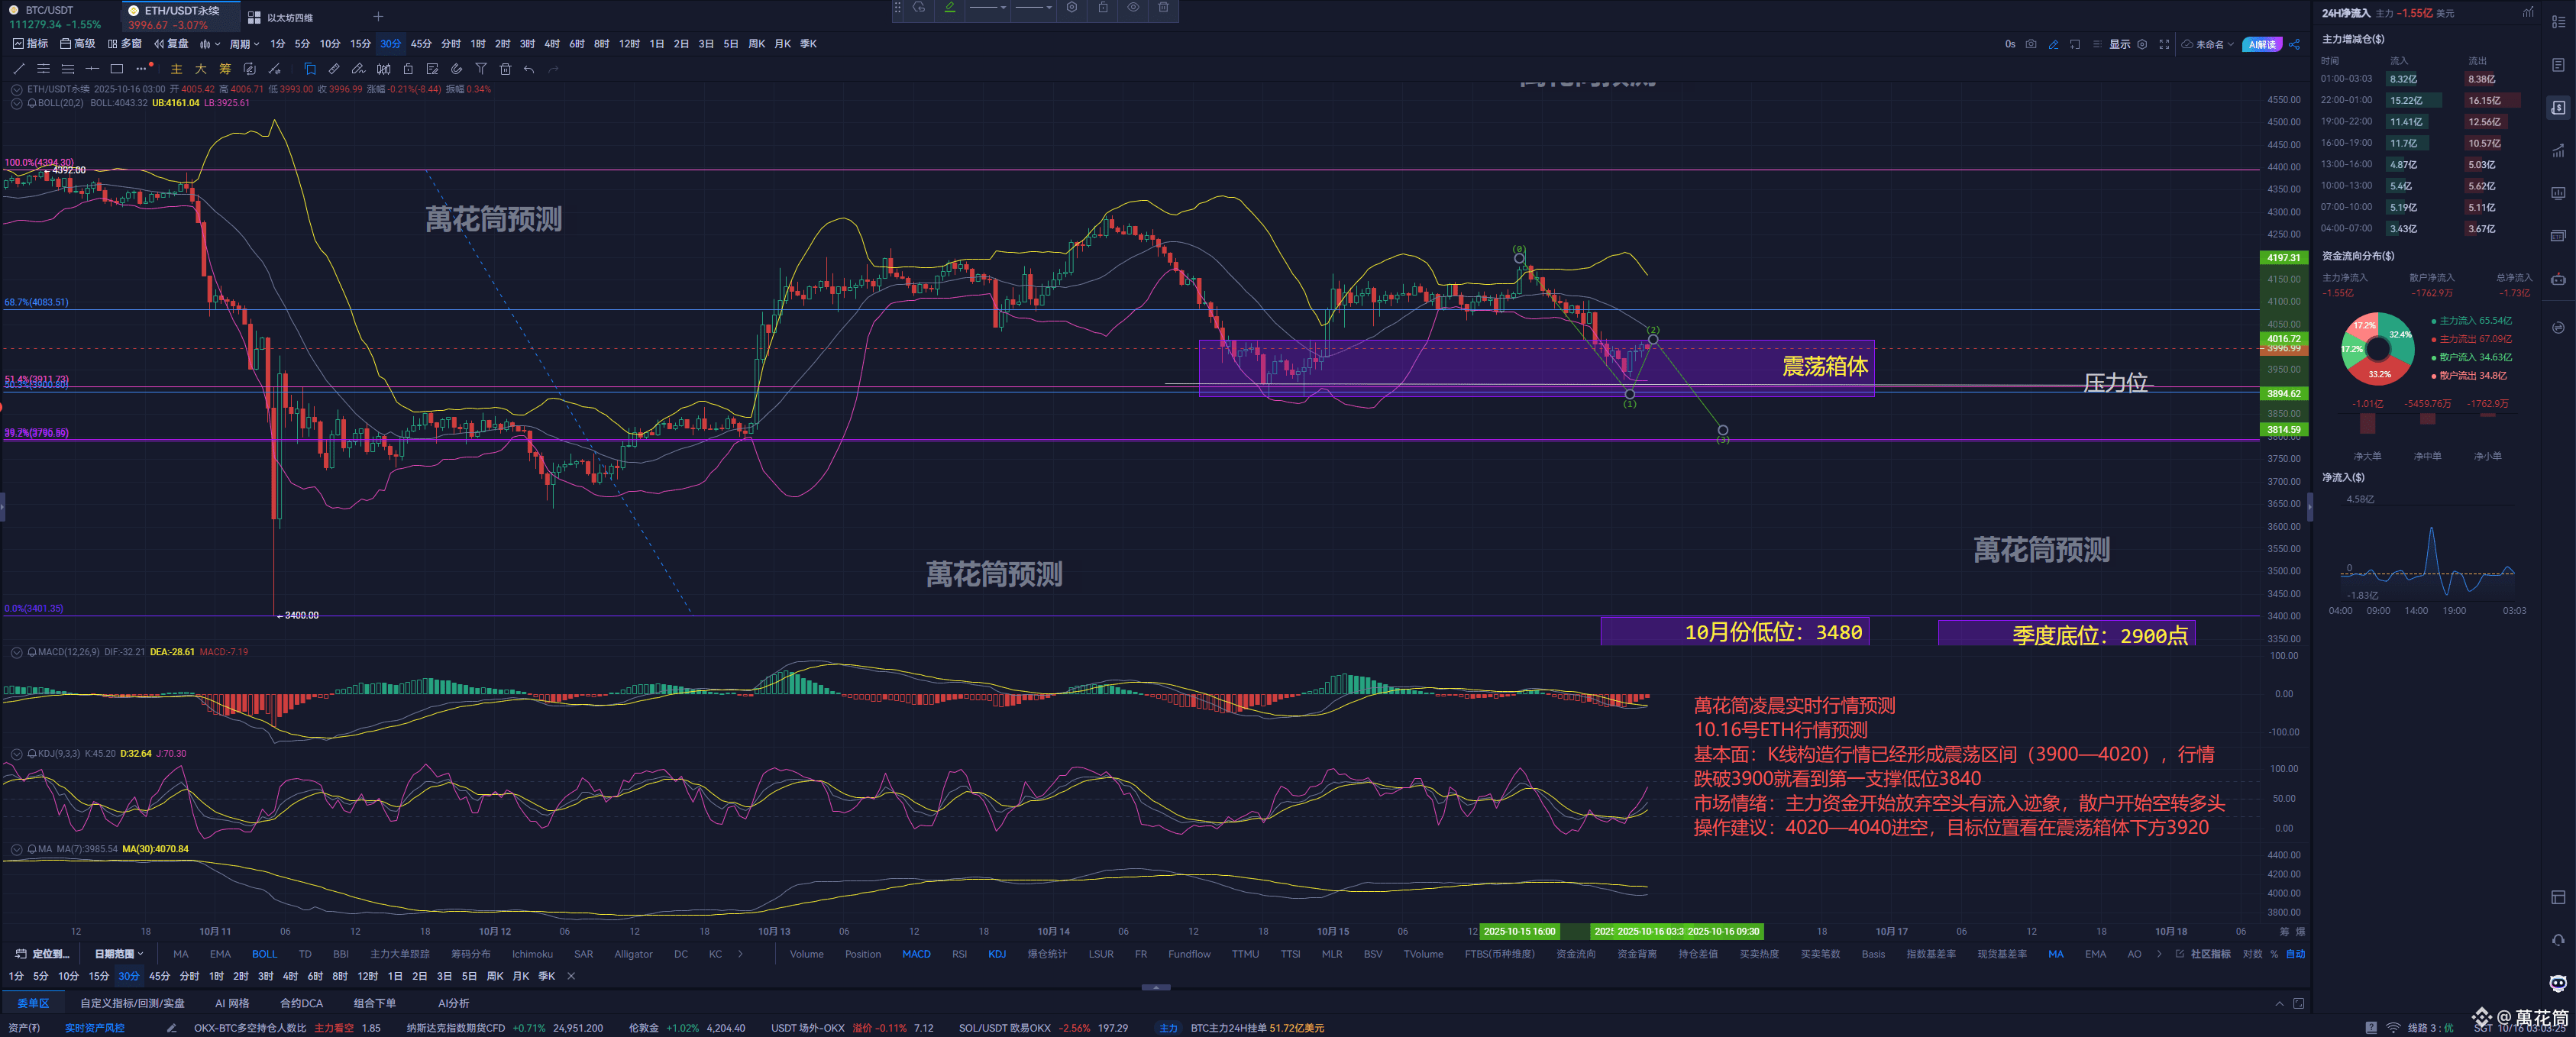Open the AI分析 bottom tab
The width and height of the screenshot is (2576, 1037).
point(453,1003)
